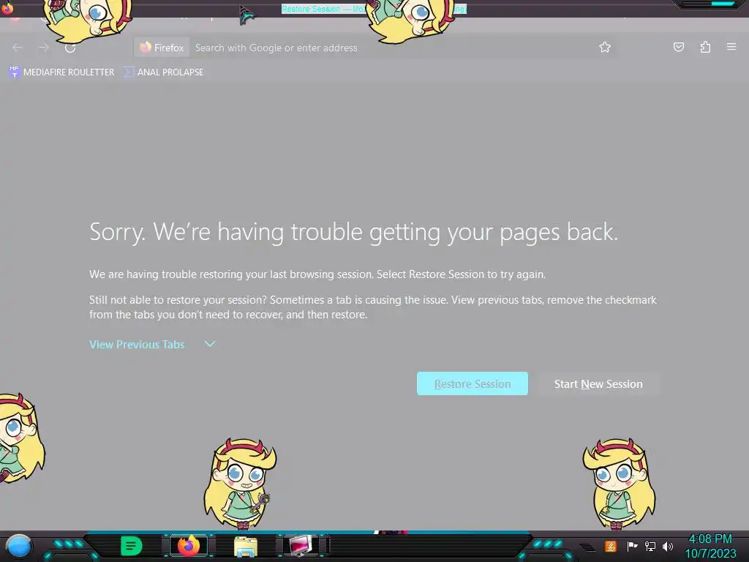749x562 pixels.
Task: Click the Firefox logo in title bar
Action: [7, 7]
